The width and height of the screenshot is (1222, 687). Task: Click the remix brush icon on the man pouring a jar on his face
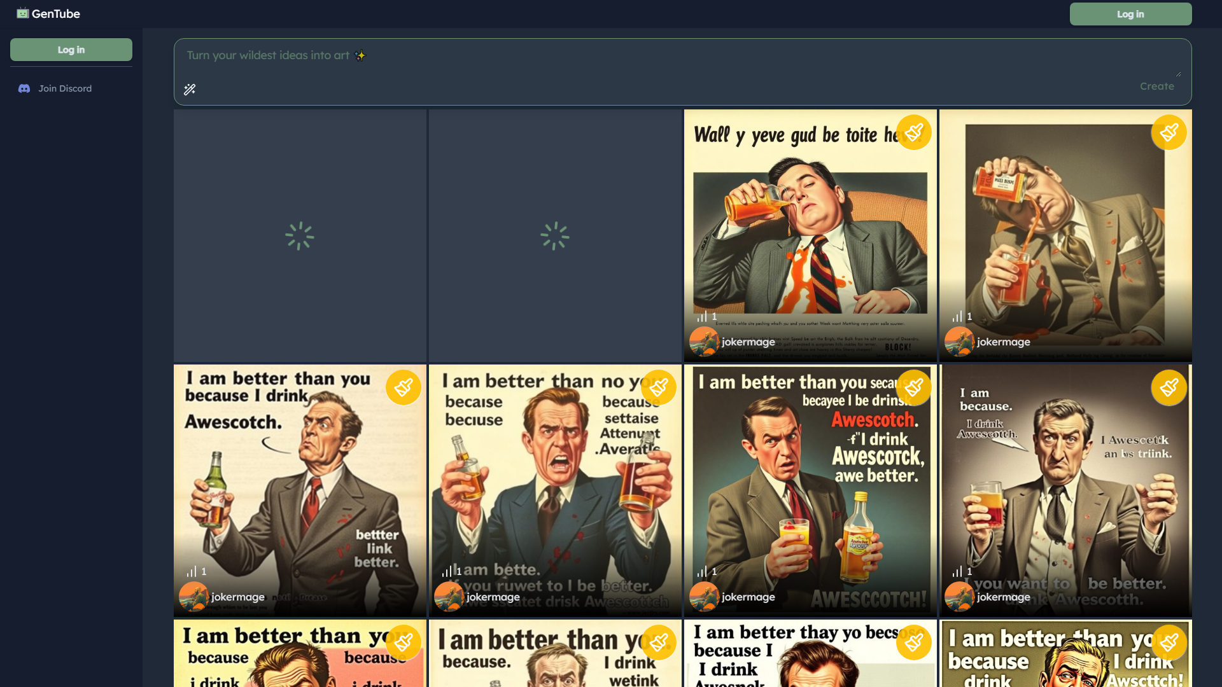1169,132
